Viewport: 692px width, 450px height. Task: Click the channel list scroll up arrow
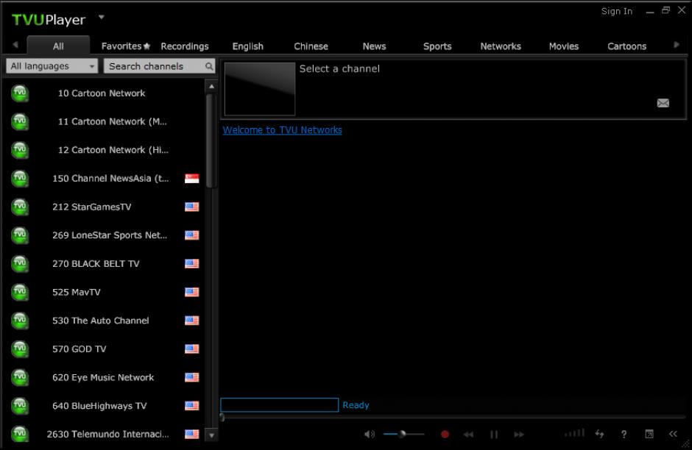pos(211,86)
